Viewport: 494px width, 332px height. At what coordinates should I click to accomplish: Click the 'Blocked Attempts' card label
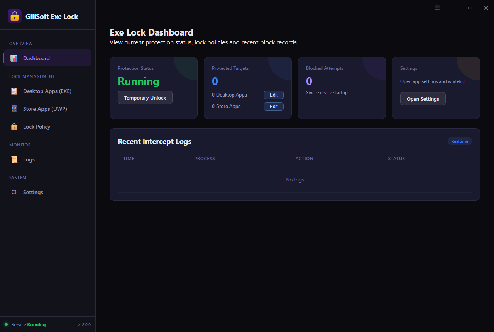(x=325, y=68)
